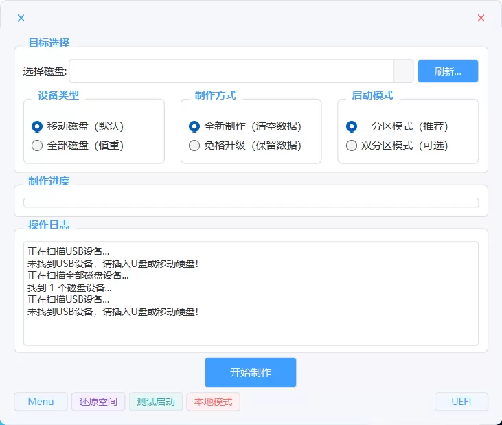
Task: Open the 选择磁盘 disk dropdown arrow
Action: click(403, 71)
